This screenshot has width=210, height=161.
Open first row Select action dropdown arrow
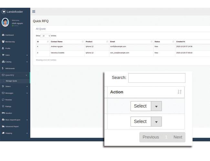(x=156, y=106)
